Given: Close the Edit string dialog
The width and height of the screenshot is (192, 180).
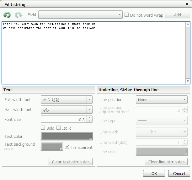Looking at the screenshot, I should (x=187, y=4).
